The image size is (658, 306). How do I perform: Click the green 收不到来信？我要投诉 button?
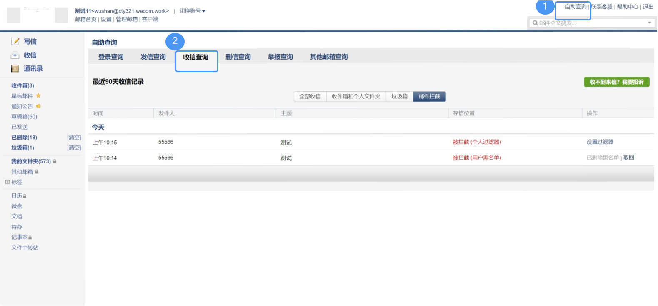[616, 82]
